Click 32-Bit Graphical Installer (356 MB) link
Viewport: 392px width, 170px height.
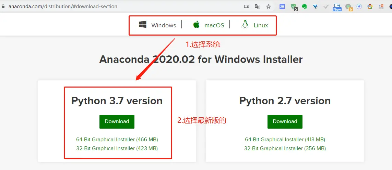[x=285, y=148]
